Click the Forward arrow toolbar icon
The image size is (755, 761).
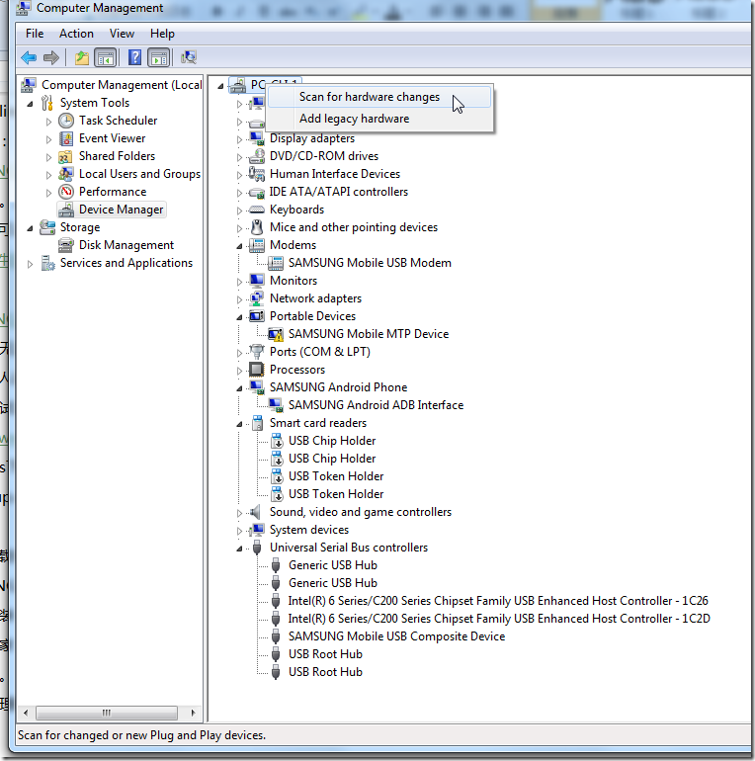51,57
